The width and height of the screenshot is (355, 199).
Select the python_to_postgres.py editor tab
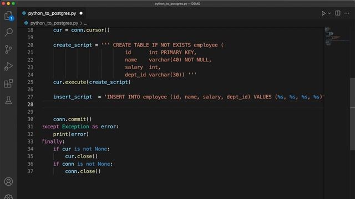click(x=52, y=13)
